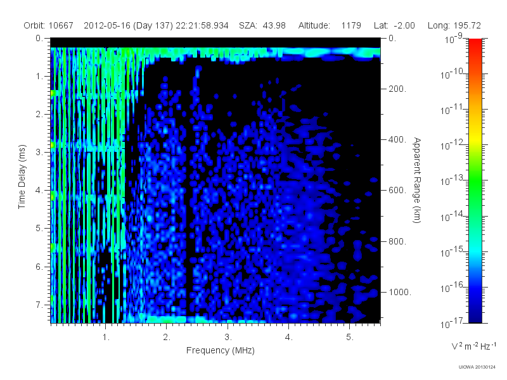The width and height of the screenshot is (507, 380).
Task: Click the Frequency (MHz) axis title
Action: [x=221, y=351]
